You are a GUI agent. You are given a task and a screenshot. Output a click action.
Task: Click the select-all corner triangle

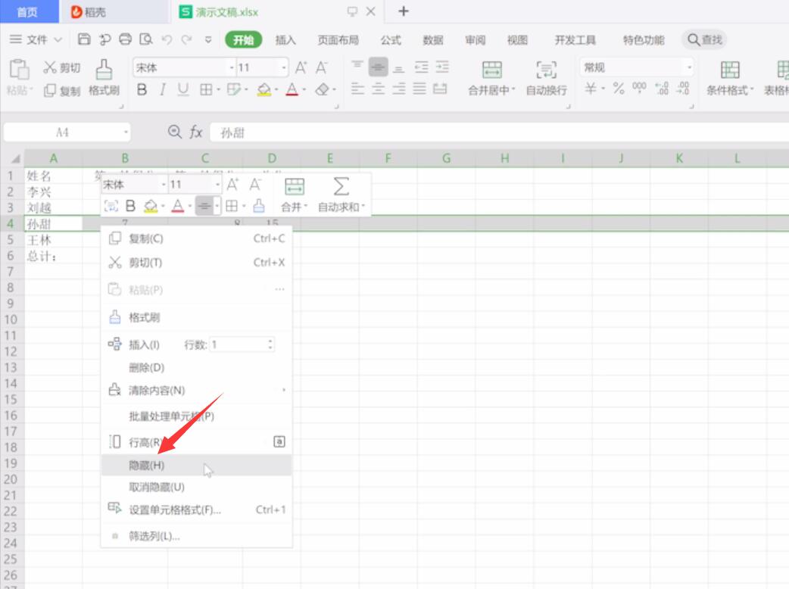[x=15, y=159]
